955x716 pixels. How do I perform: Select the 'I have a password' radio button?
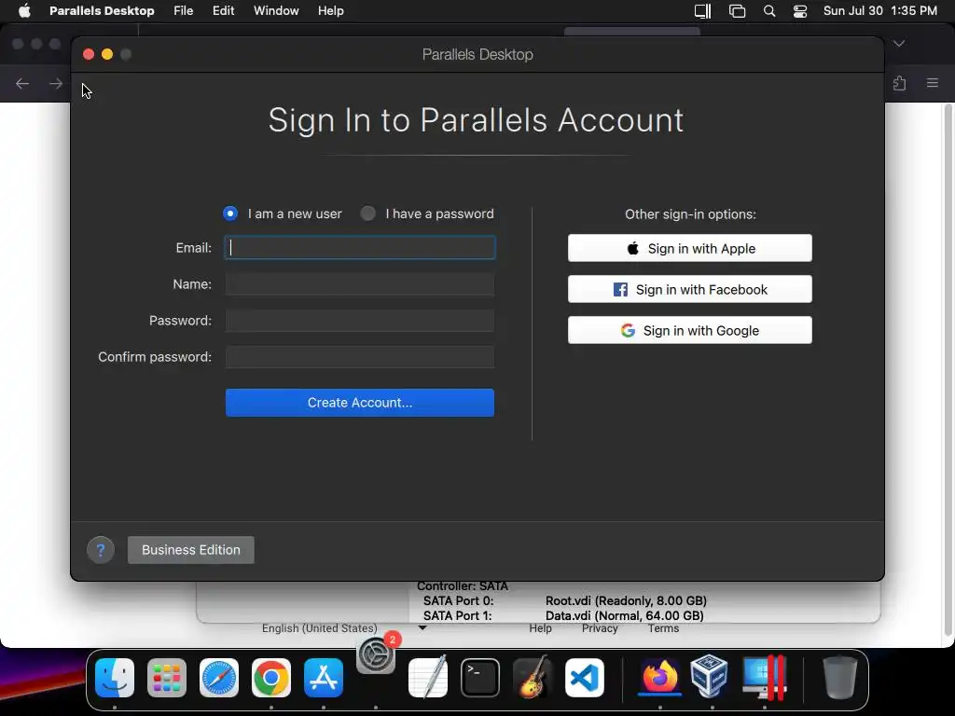coord(367,213)
